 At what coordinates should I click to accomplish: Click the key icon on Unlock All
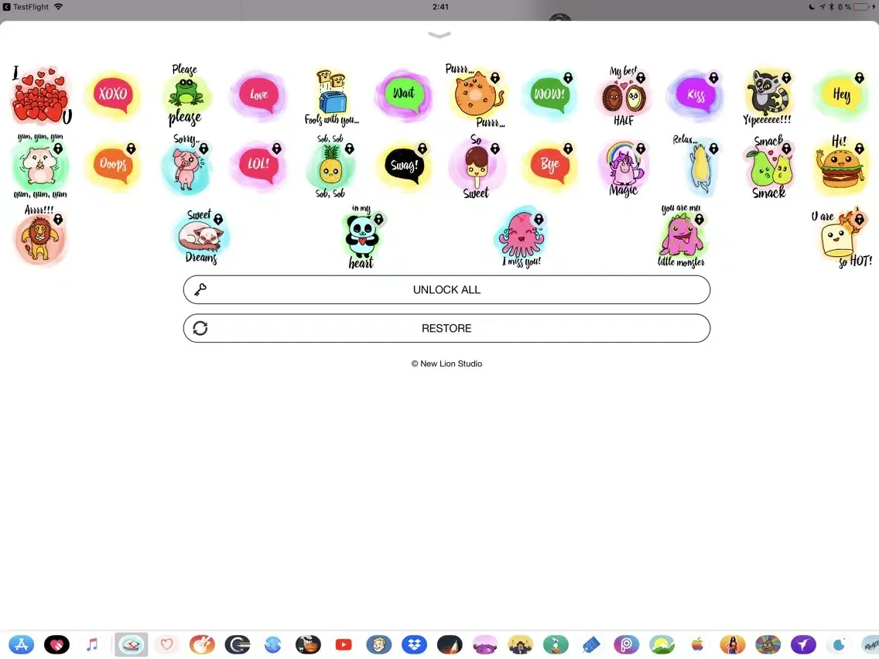tap(200, 290)
